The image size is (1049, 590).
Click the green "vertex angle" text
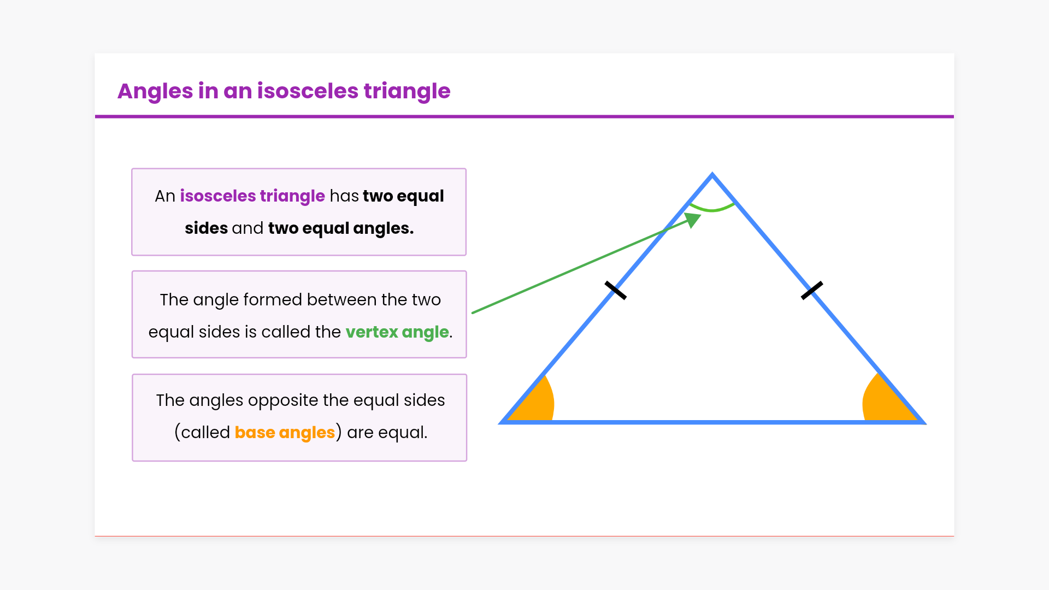[x=397, y=332]
